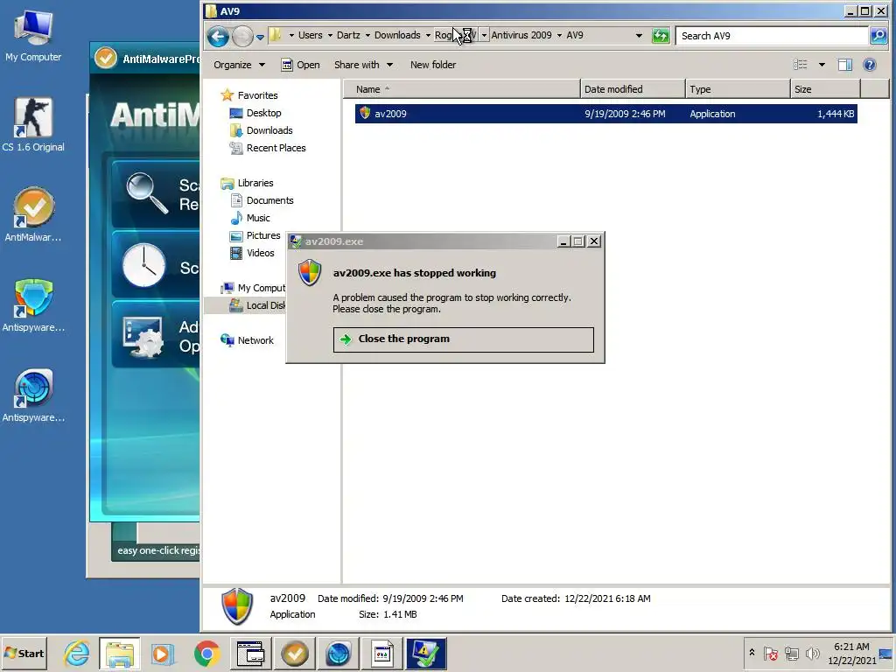The height and width of the screenshot is (672, 896).
Task: Sort by the Type column header
Action: [738, 89]
